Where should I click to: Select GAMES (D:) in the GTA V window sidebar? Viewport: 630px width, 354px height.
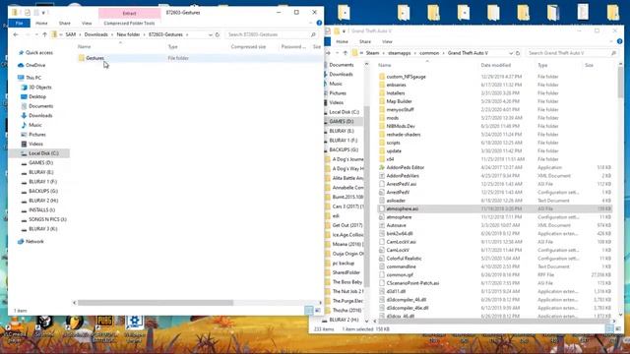click(x=342, y=121)
